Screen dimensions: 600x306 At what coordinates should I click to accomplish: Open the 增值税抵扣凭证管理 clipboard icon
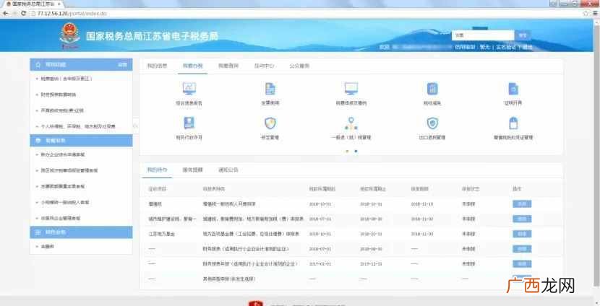(x=513, y=123)
